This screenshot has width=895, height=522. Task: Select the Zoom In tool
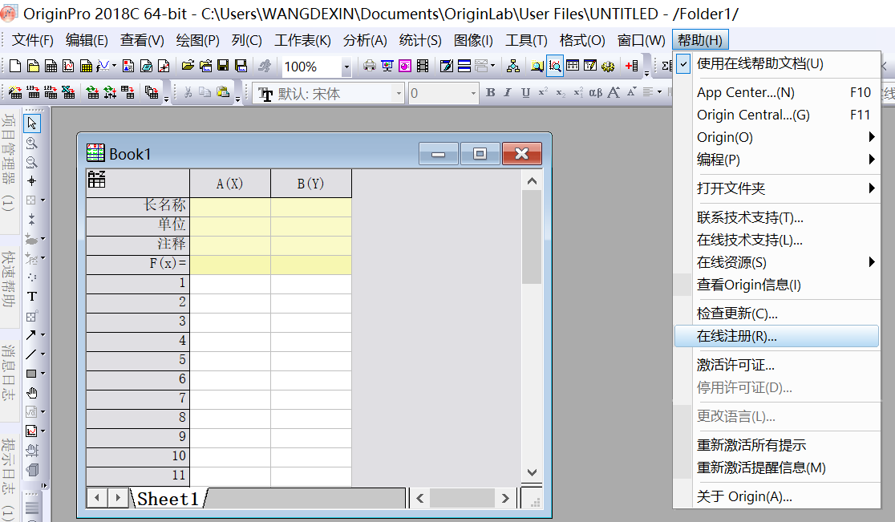pos(31,144)
